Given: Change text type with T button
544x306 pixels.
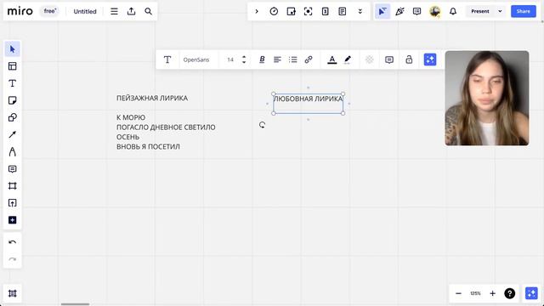Looking at the screenshot, I should 167,59.
